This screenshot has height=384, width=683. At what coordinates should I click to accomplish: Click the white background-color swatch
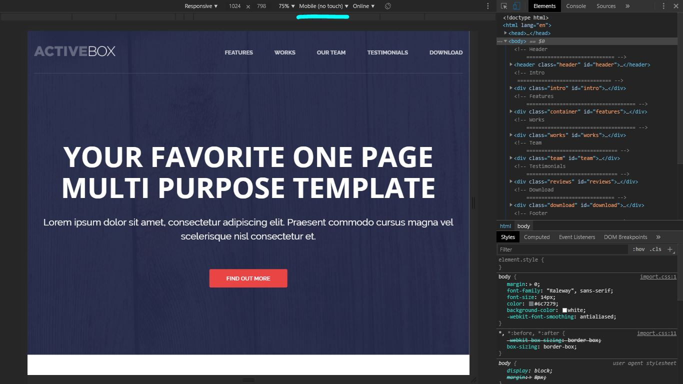pyautogui.click(x=564, y=310)
